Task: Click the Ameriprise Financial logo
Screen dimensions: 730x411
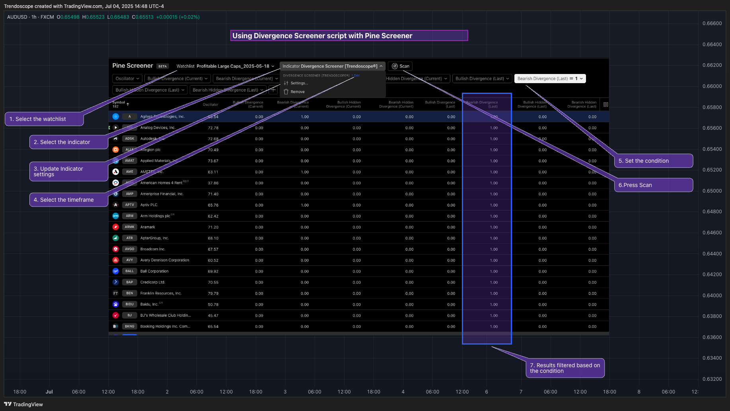Action: (x=115, y=194)
